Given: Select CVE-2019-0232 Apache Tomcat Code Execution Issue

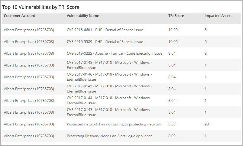Looking at the screenshot, I should pos(114,54).
